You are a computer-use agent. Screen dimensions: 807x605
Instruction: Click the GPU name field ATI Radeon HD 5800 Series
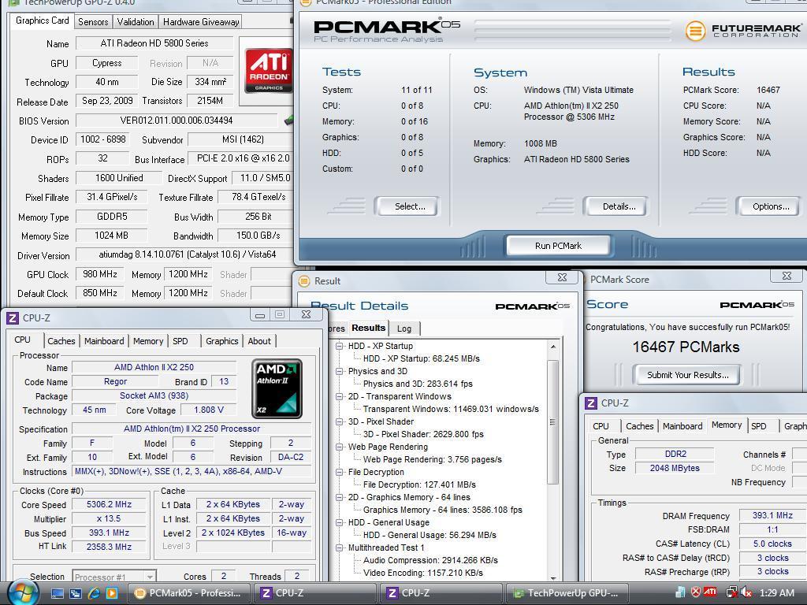point(154,43)
